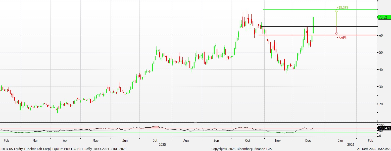Click the black 70.3471 RSI value tag

(x=384, y=128)
